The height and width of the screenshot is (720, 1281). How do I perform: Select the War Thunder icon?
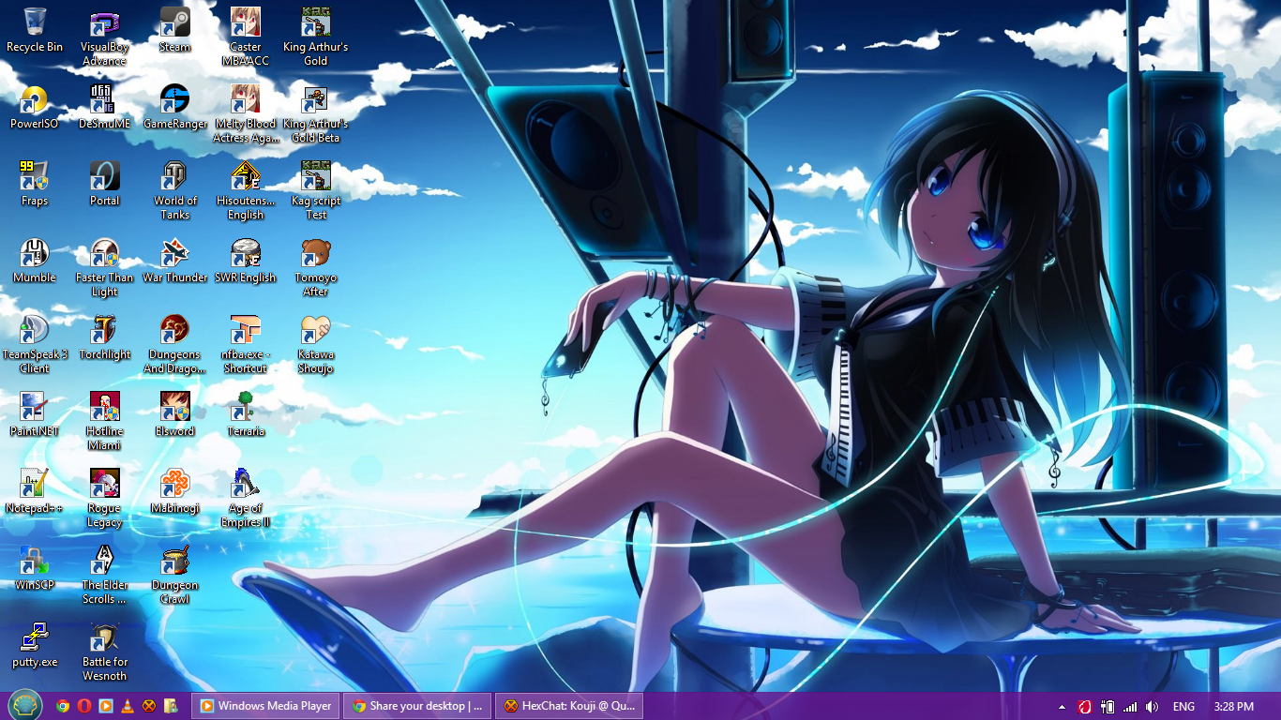(x=174, y=259)
